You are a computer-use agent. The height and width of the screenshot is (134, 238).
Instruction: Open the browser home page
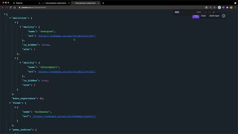(15, 7)
